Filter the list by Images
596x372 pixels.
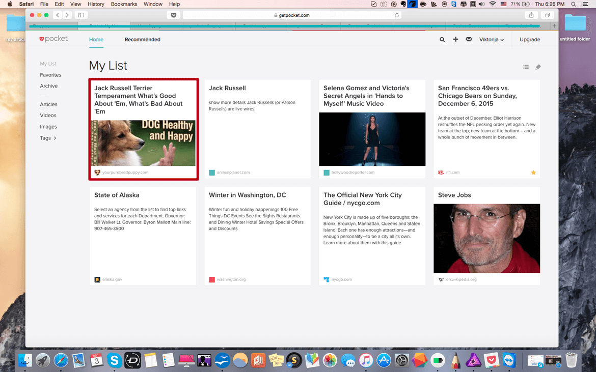(x=48, y=127)
